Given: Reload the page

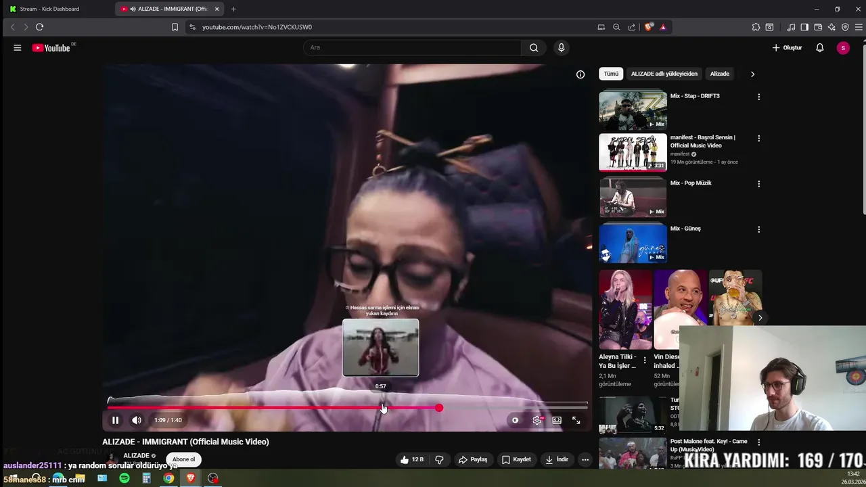Looking at the screenshot, I should 39,27.
